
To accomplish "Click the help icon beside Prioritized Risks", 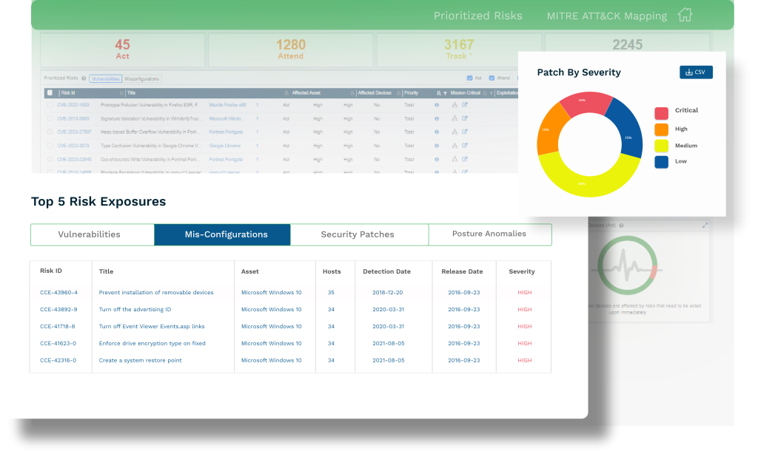I will [84, 78].
